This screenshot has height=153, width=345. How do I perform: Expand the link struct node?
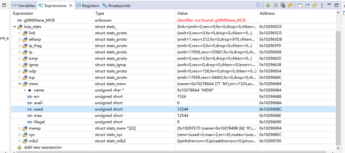pos(19,33)
